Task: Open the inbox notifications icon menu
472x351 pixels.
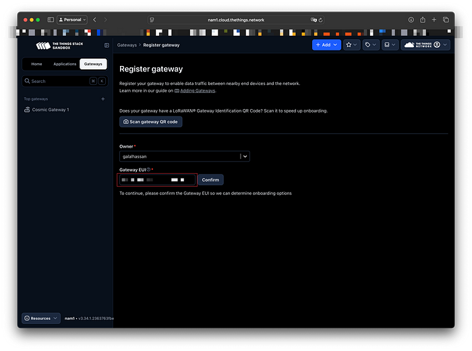Action: point(390,45)
